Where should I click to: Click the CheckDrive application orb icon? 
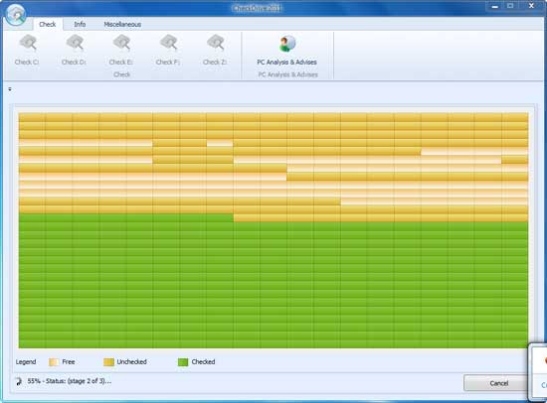(x=16, y=14)
